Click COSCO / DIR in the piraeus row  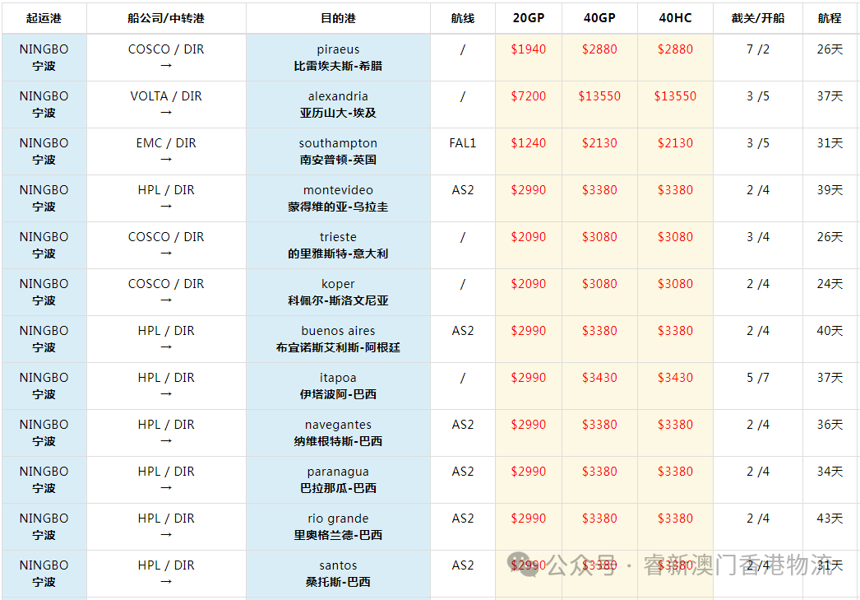coord(166,49)
